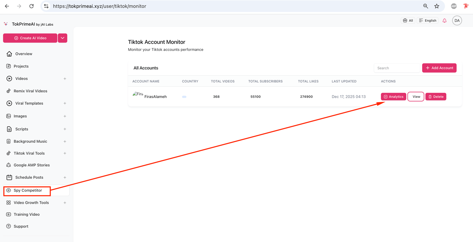
Task: Click the total videos value 368
Action: click(216, 97)
